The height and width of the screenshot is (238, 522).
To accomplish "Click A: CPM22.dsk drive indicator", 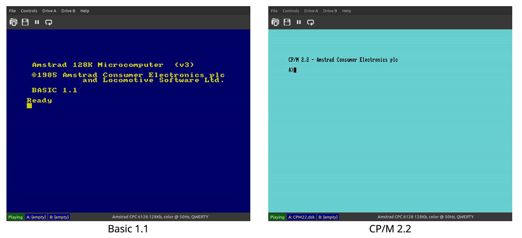I will (x=302, y=217).
